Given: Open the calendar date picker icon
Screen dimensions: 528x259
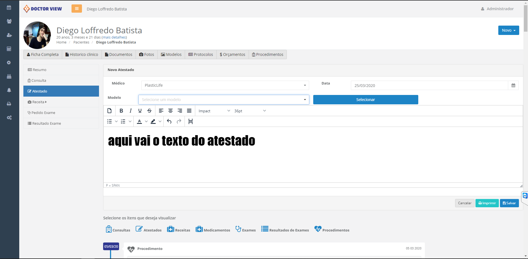Looking at the screenshot, I should [513, 86].
